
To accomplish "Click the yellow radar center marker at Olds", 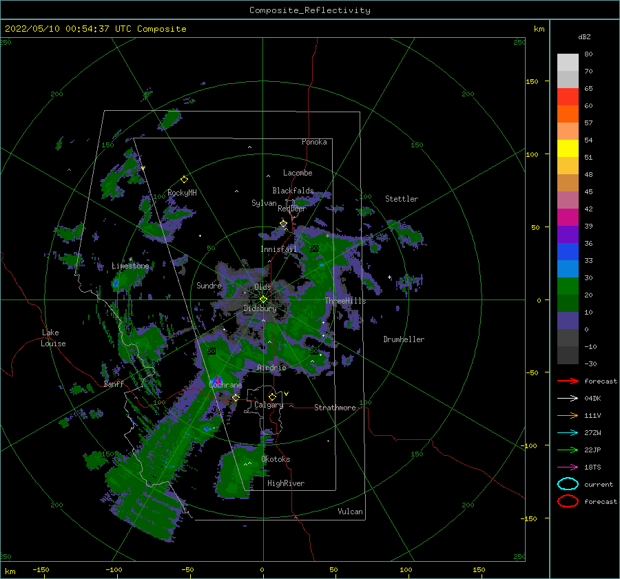I will (263, 299).
